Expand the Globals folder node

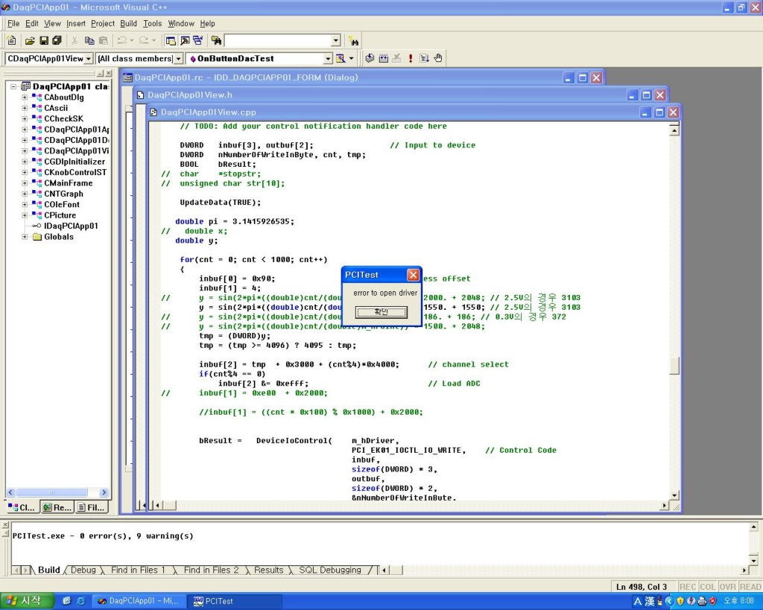click(25, 236)
